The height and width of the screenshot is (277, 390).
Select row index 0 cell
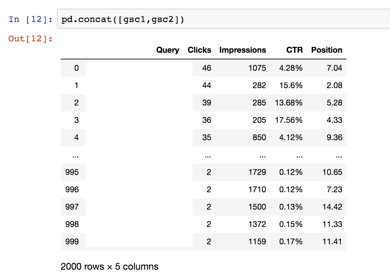point(76,68)
